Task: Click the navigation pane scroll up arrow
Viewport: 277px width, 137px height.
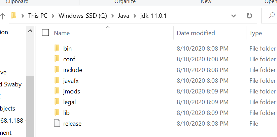Action: pos(30,31)
